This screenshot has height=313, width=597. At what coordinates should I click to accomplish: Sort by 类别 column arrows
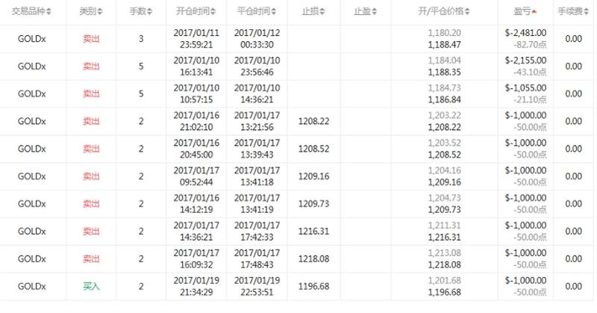(100, 12)
